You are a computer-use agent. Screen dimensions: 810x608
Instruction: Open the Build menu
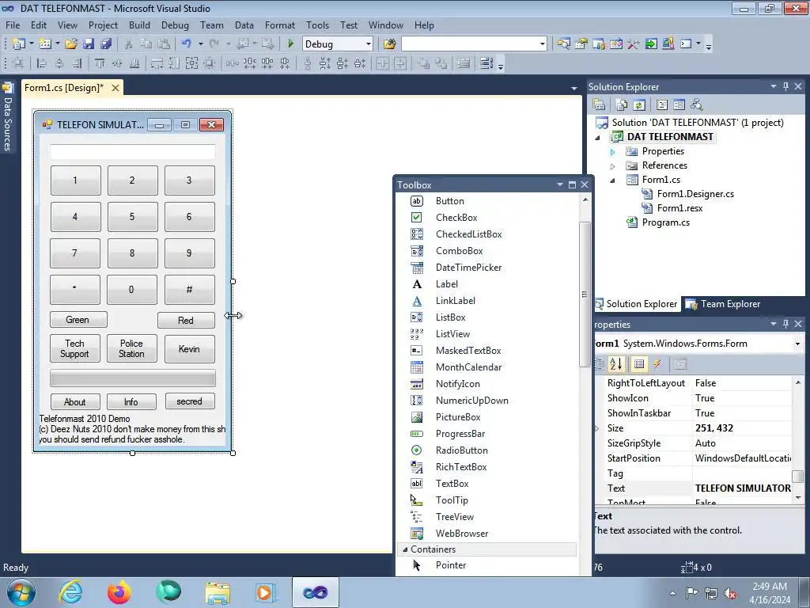tap(139, 25)
